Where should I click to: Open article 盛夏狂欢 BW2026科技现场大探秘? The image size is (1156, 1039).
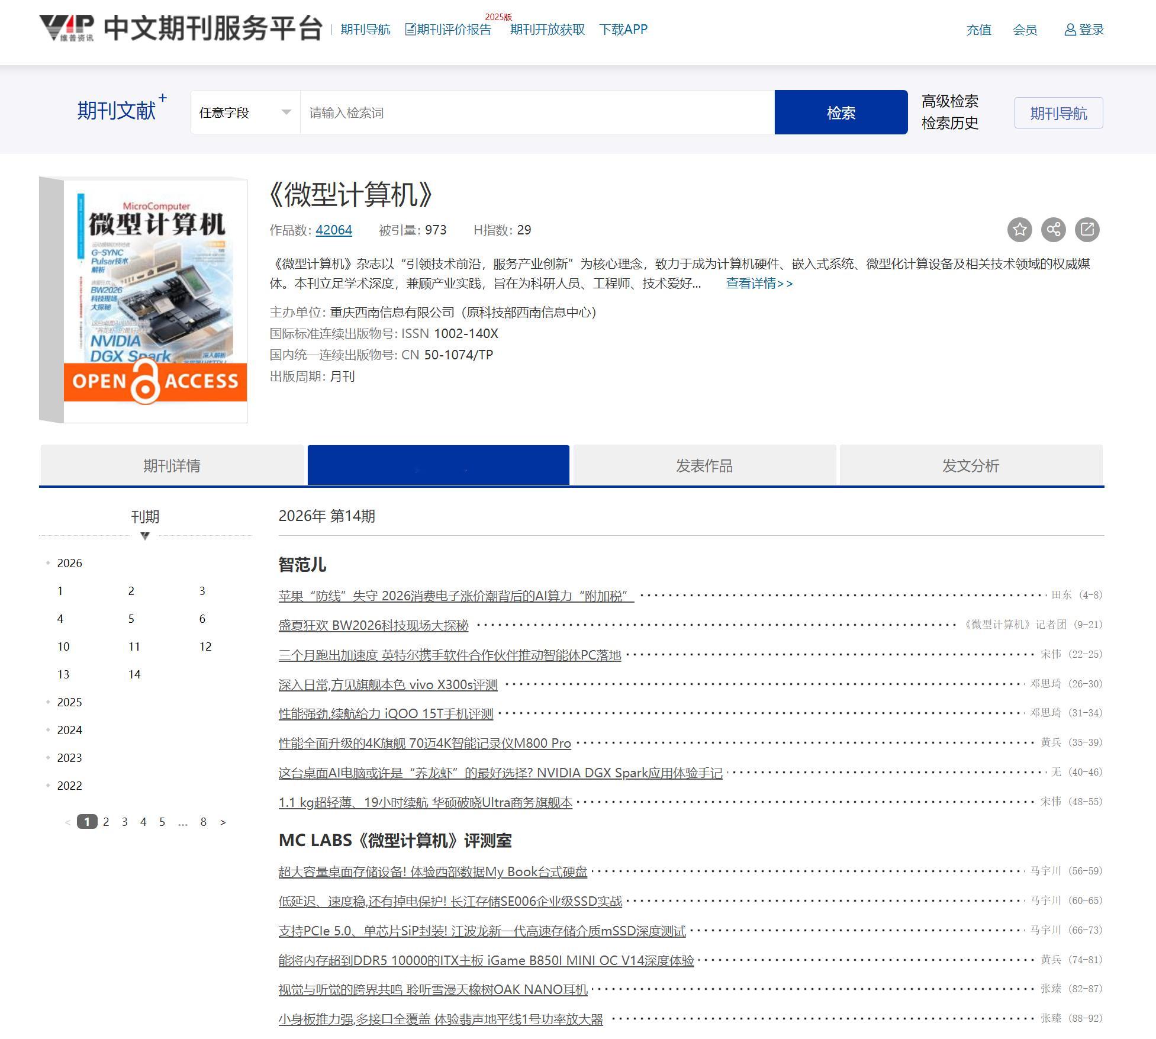[x=373, y=625]
